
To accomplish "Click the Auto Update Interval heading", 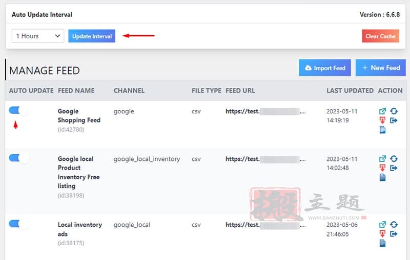I will coord(42,15).
